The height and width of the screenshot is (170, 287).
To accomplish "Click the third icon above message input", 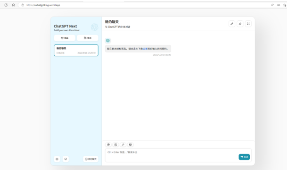I will tap(123, 144).
